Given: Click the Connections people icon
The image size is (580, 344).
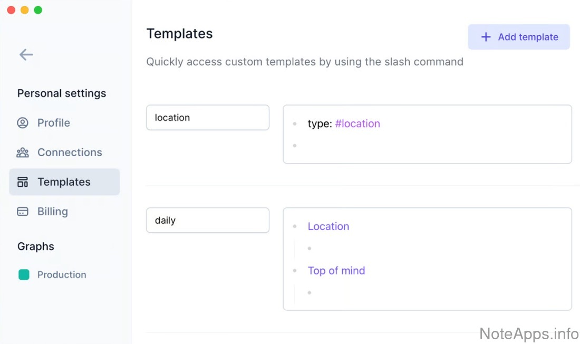Looking at the screenshot, I should click(23, 152).
